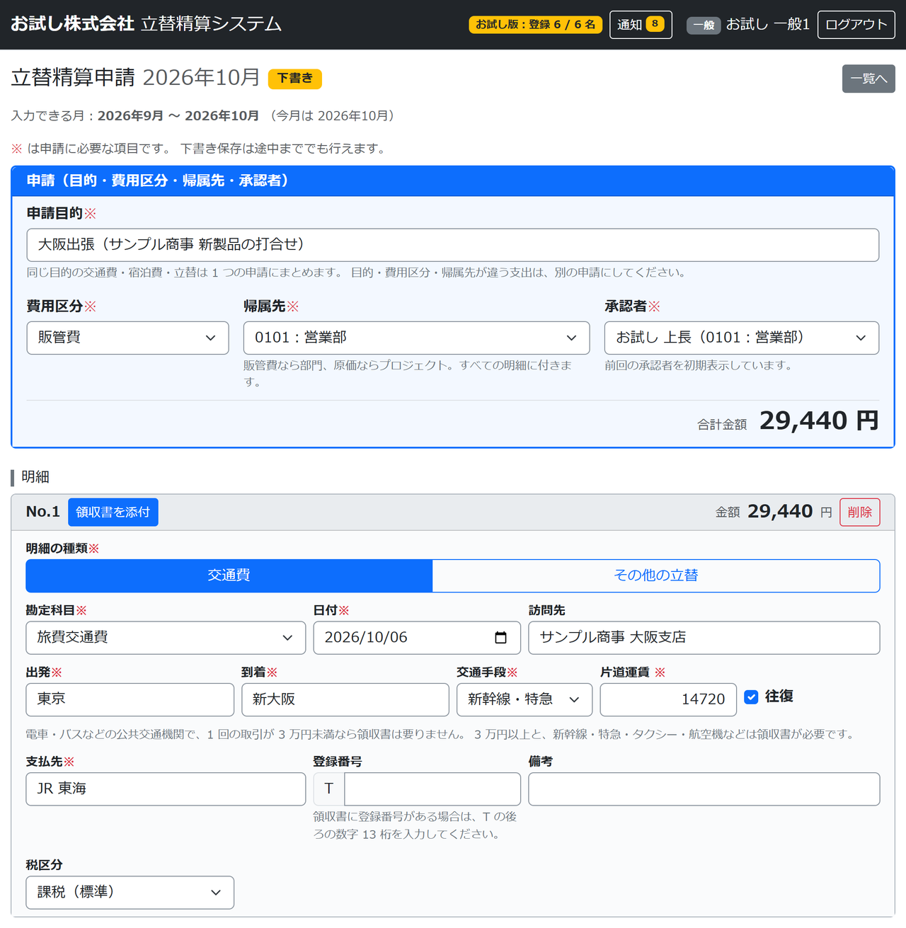
Task: Click the empty 備考 field
Action: [704, 789]
